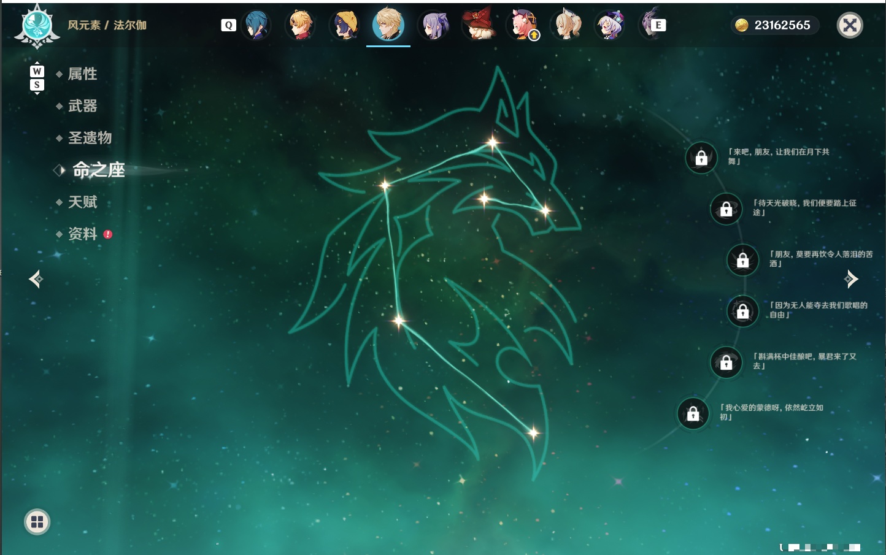Viewport: 886px width, 555px height.
Task: Select the pink-haired character portrait
Action: 523,25
